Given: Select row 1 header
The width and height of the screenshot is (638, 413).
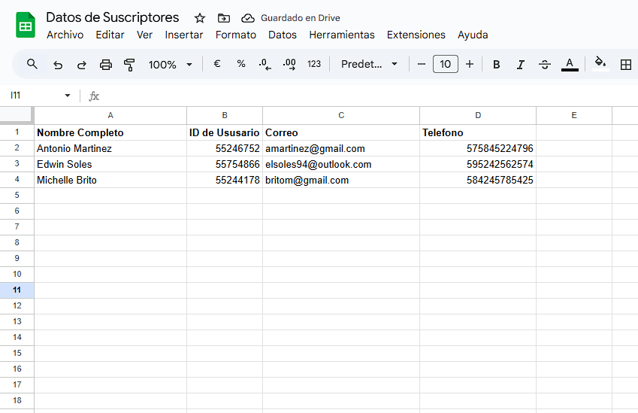Looking at the screenshot, I should [17, 132].
